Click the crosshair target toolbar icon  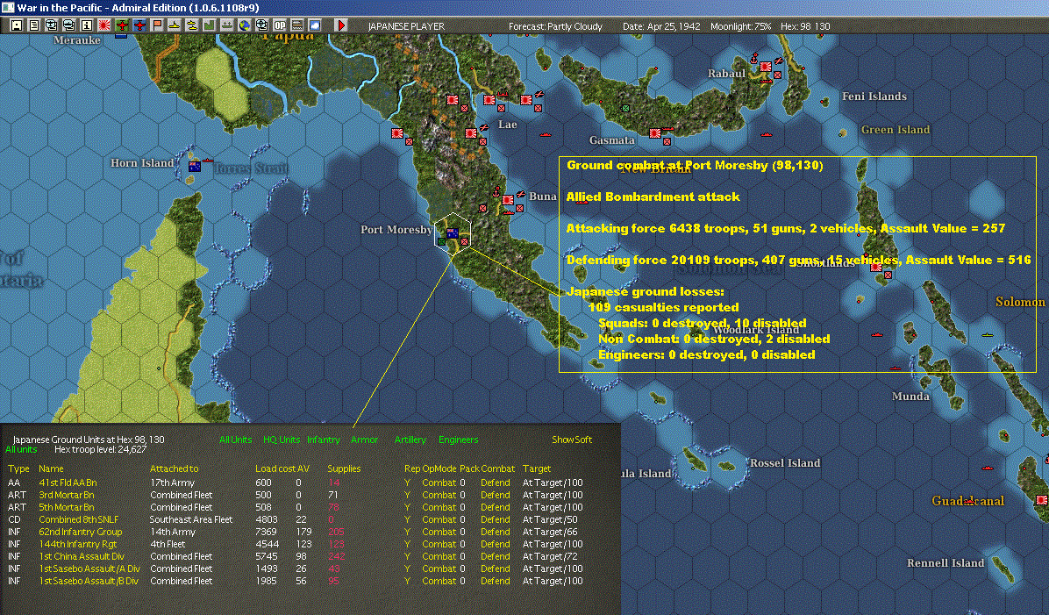(261, 25)
